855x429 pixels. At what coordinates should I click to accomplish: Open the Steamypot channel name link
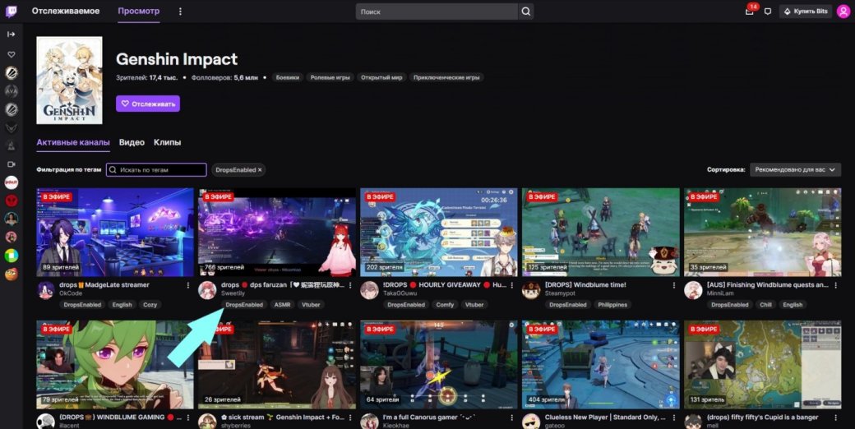coord(560,293)
